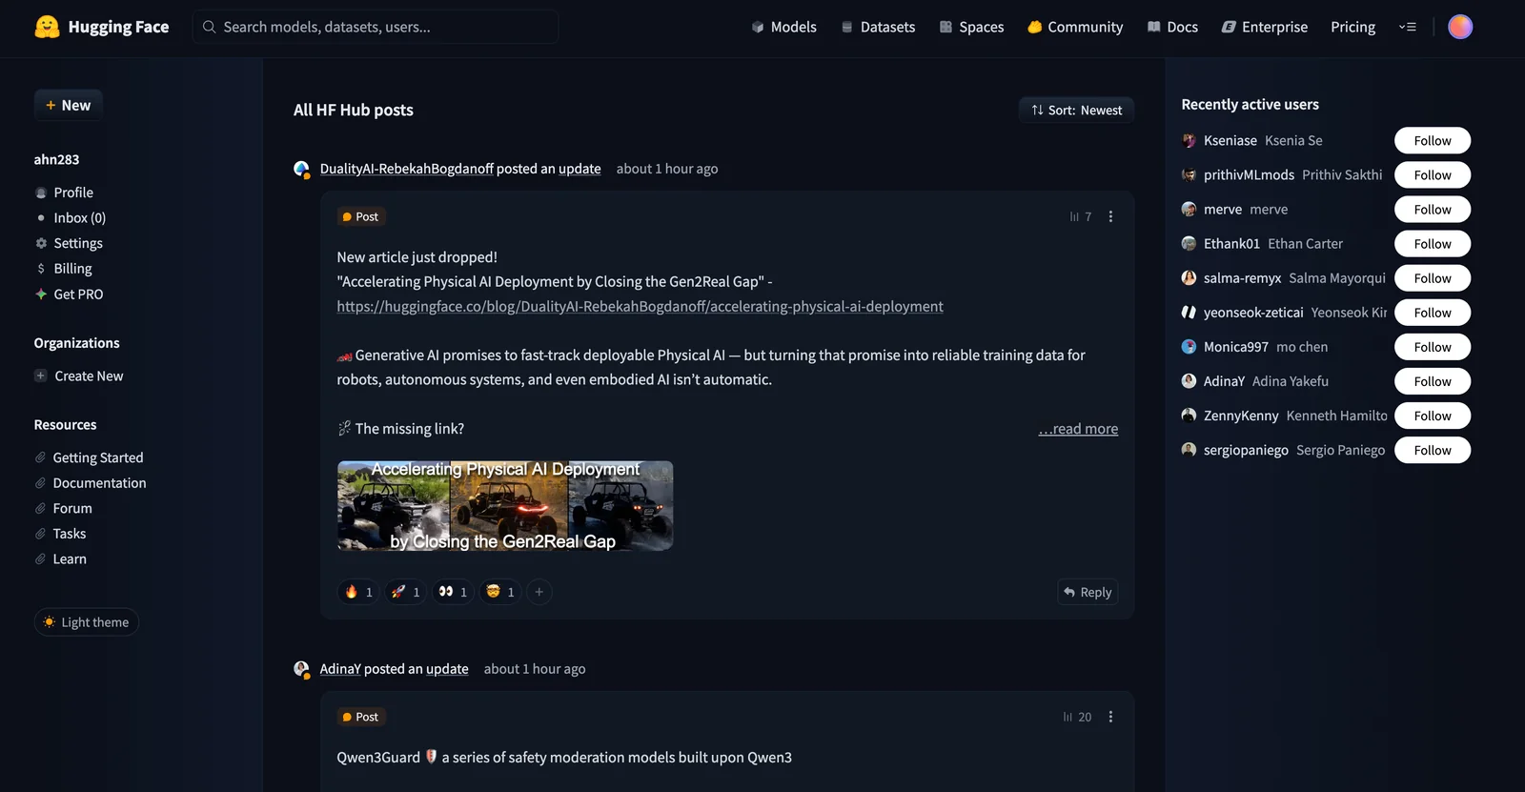Follow user Monica997
Viewport: 1525px width, 792px height.
1433,347
